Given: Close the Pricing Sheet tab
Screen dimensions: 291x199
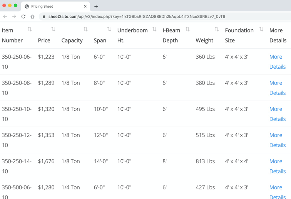Looking at the screenshot, I should (x=85, y=6).
